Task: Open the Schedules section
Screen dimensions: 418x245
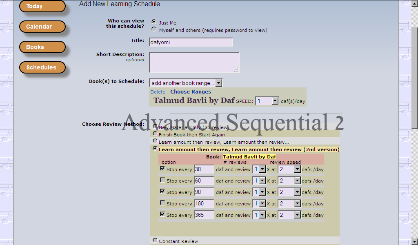Action: click(42, 68)
